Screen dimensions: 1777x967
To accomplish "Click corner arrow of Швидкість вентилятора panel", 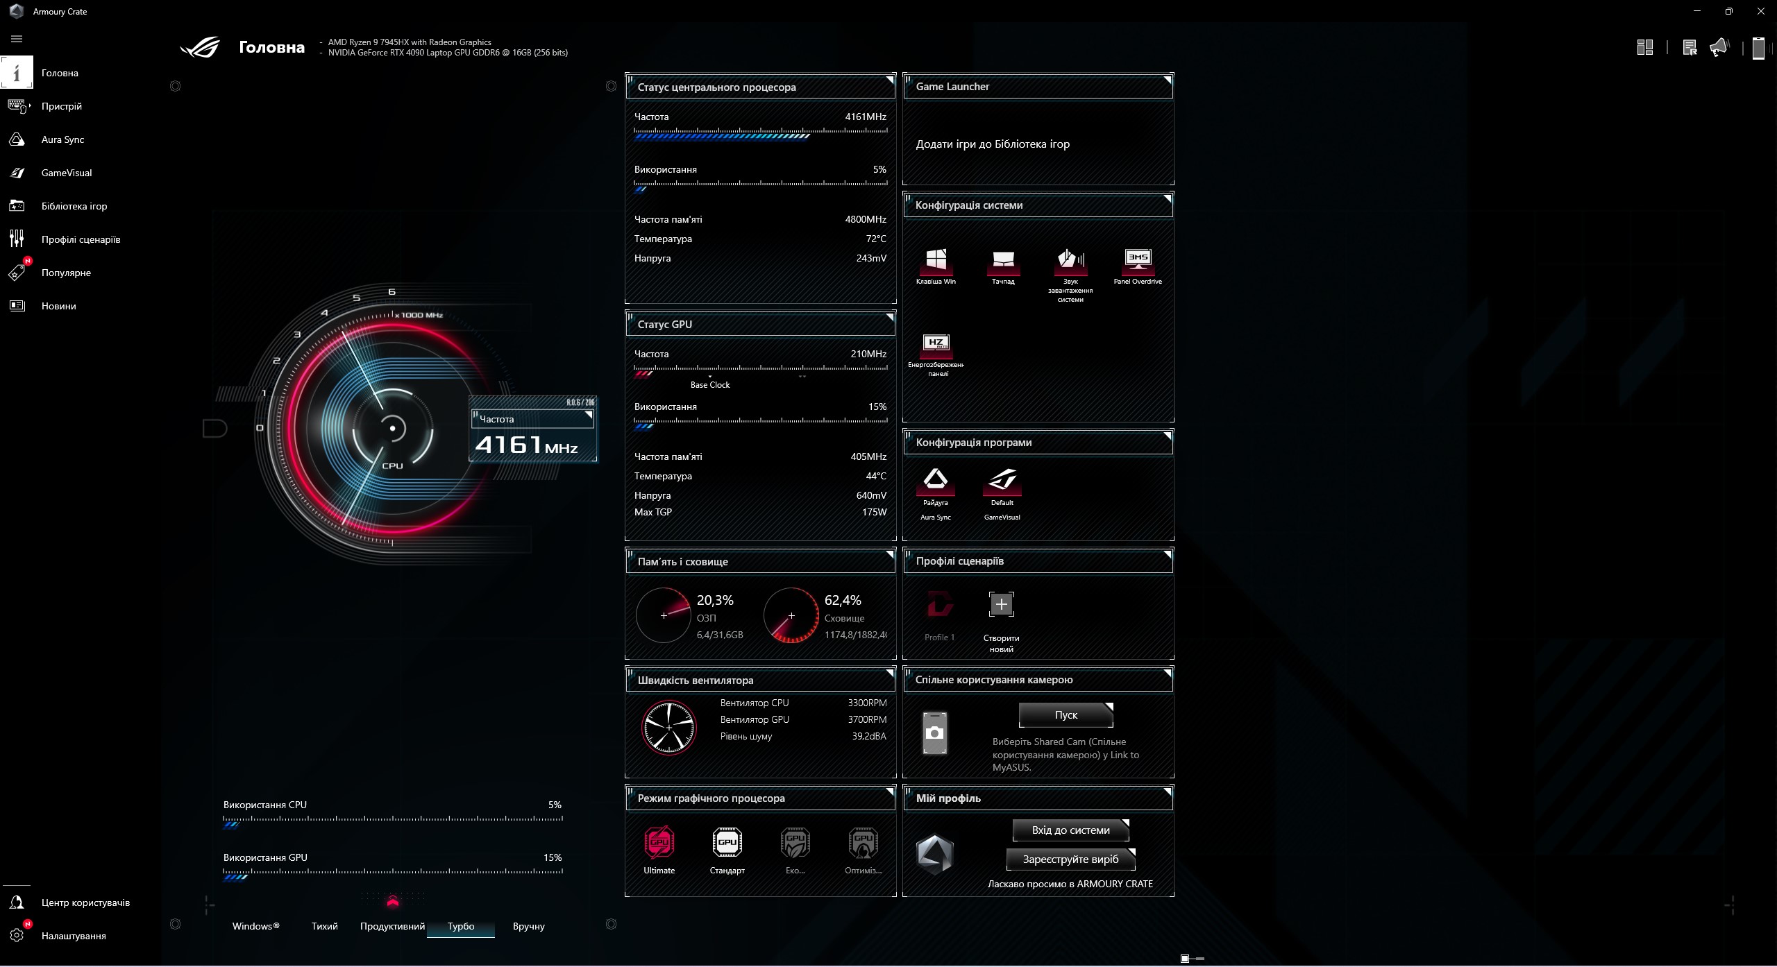I will pos(889,674).
